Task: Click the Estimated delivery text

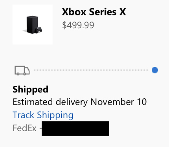Action: 50,102
